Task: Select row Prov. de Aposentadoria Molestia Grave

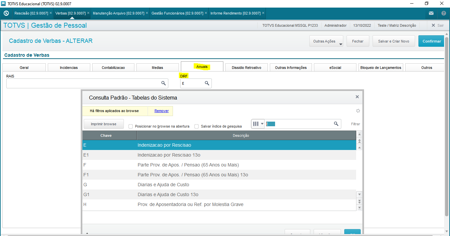Action: pyautogui.click(x=219, y=204)
